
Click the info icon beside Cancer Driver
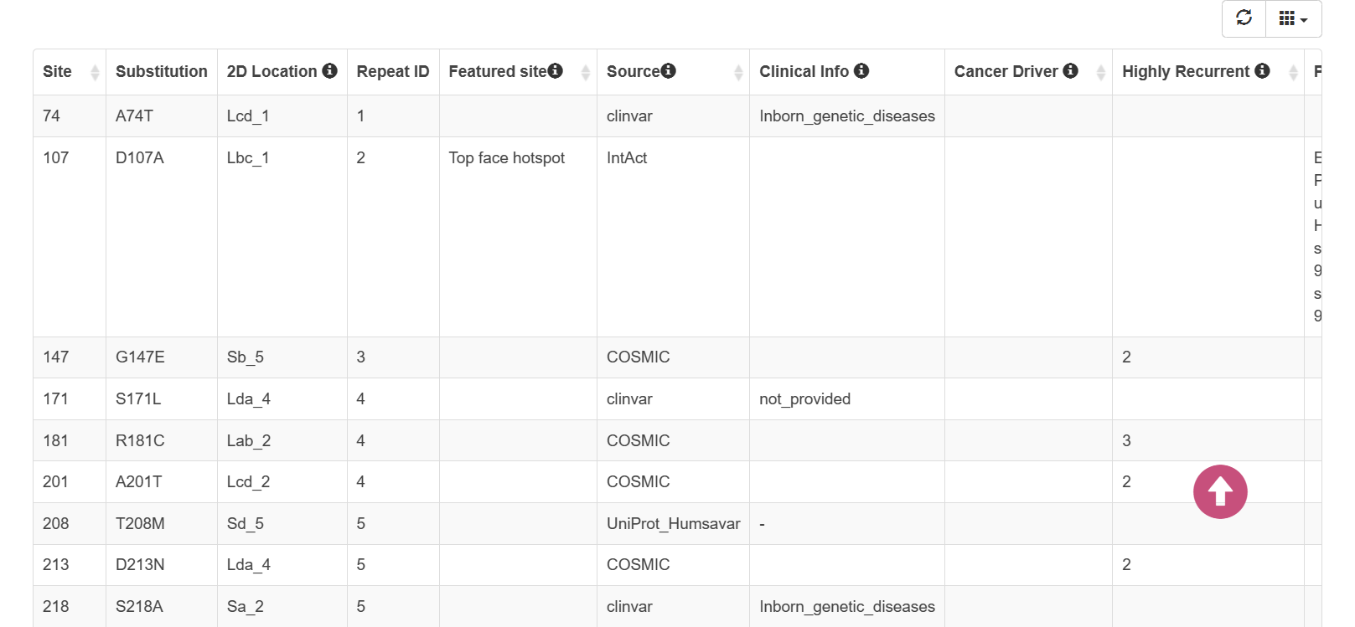1070,71
